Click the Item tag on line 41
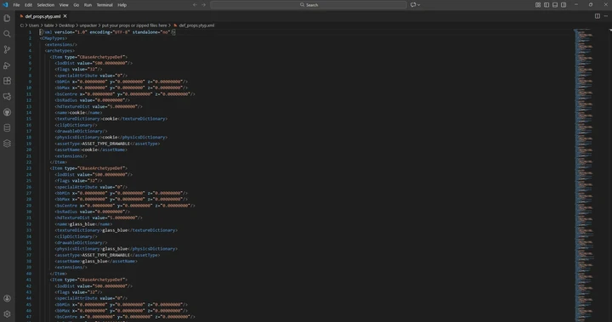 click(x=58, y=280)
